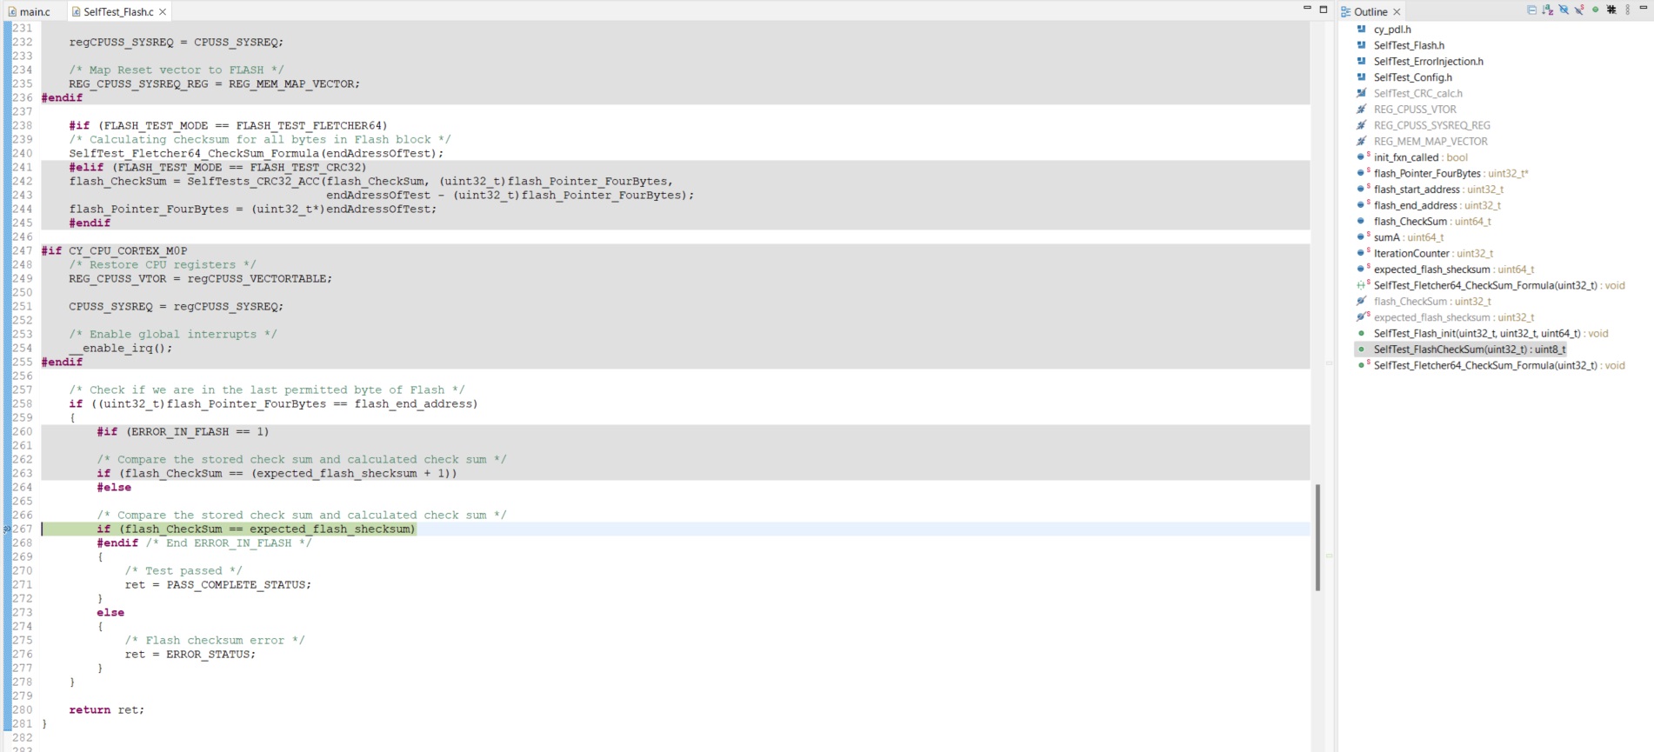The width and height of the screenshot is (1654, 752).
Task: Select IterationCounter in Outline
Action: coord(1433,254)
